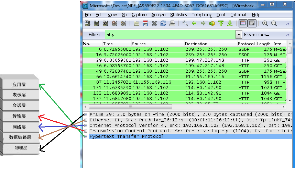Screen dimensions: 295x169
Task: Zoom out the packet text
Action: coord(274,23)
